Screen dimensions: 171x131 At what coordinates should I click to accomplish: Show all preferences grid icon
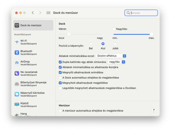(x=48, y=13)
